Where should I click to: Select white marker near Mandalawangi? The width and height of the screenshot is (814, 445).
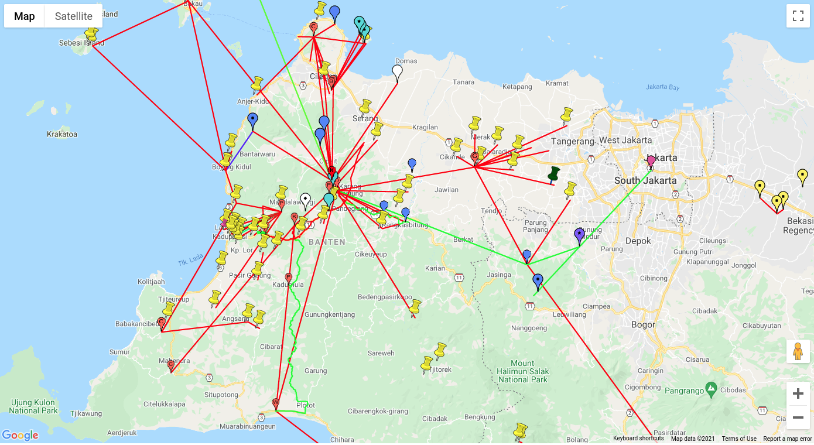(x=305, y=201)
